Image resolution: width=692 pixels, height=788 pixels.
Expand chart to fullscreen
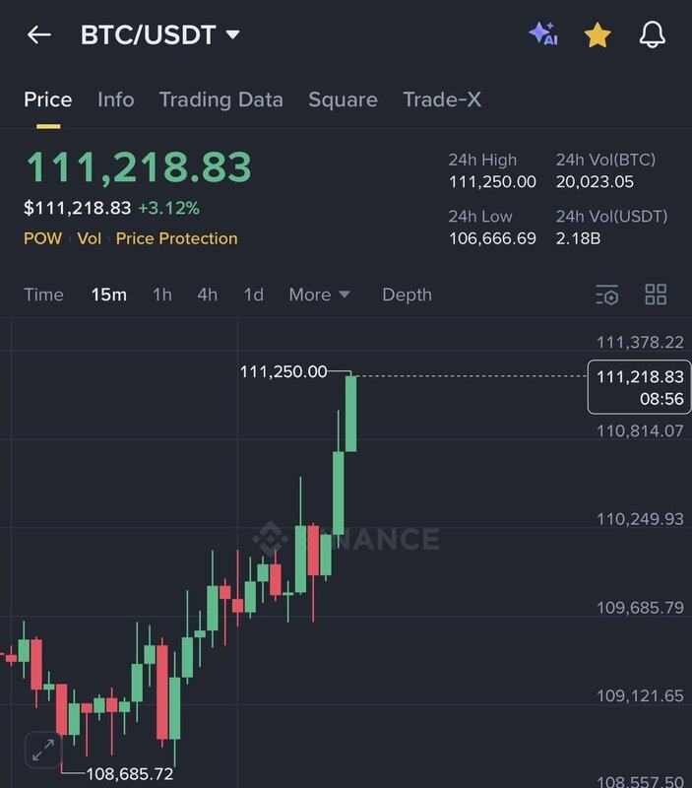click(x=43, y=750)
